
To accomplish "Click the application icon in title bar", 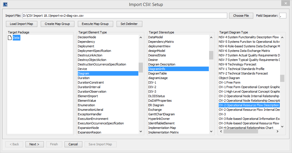I will (x=5, y=4).
